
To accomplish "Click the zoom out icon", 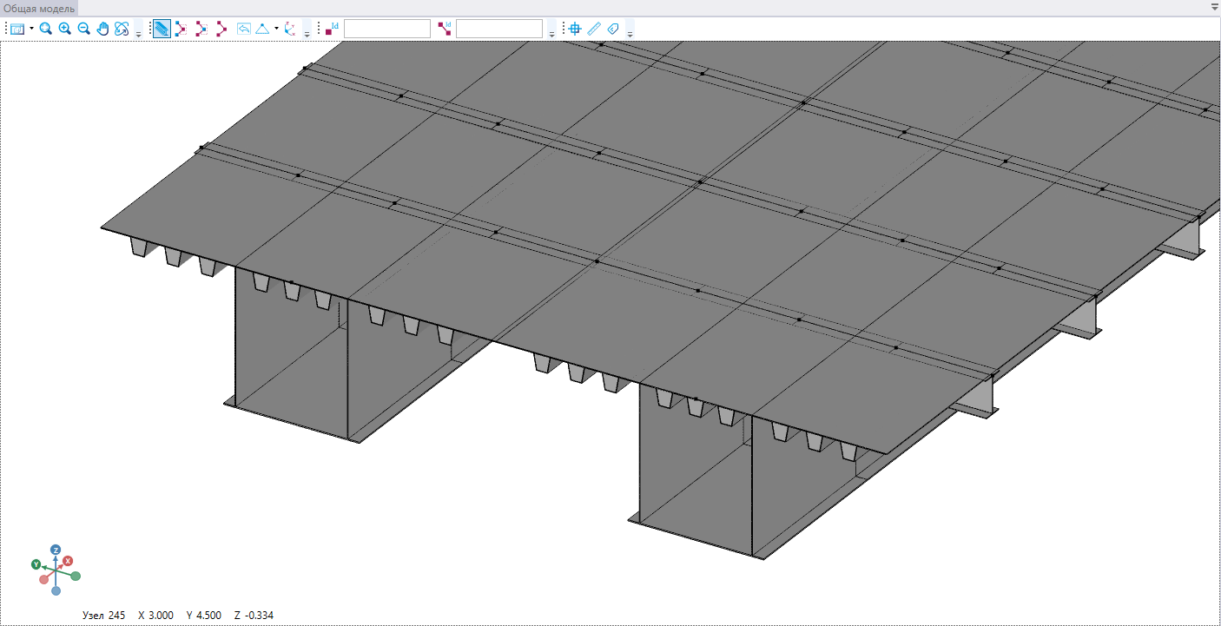I will 84,29.
